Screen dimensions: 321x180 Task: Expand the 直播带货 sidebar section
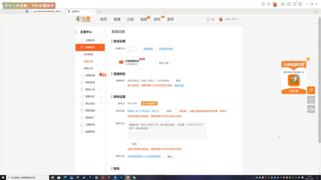101,132
